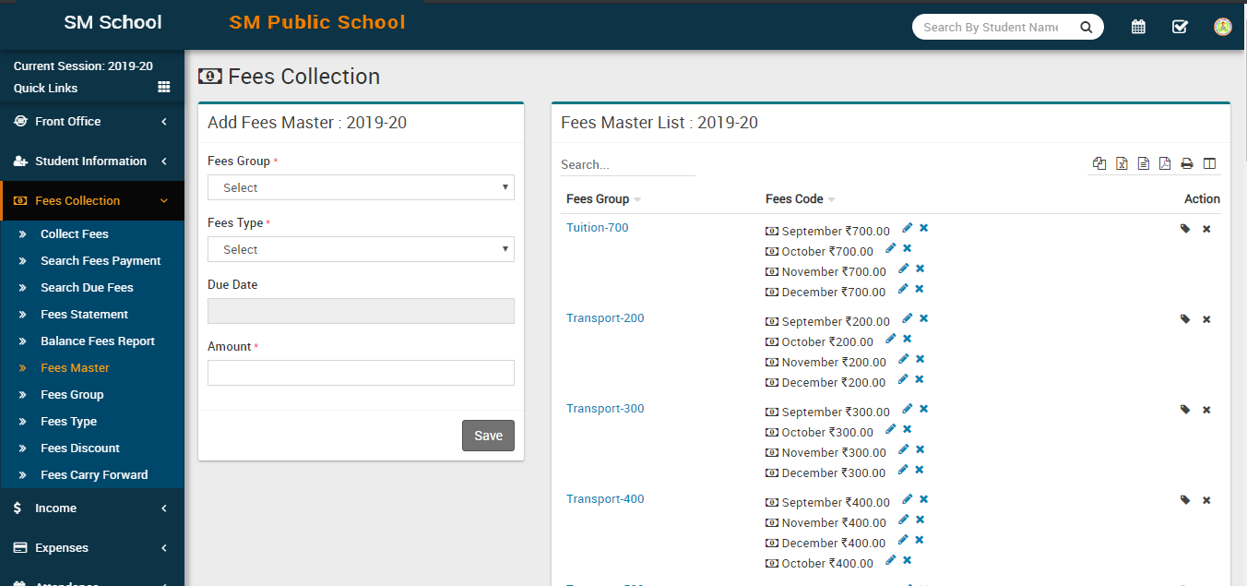The width and height of the screenshot is (1247, 586).
Task: Collapse the Fees Collection menu
Action: pyautogui.click(x=92, y=200)
